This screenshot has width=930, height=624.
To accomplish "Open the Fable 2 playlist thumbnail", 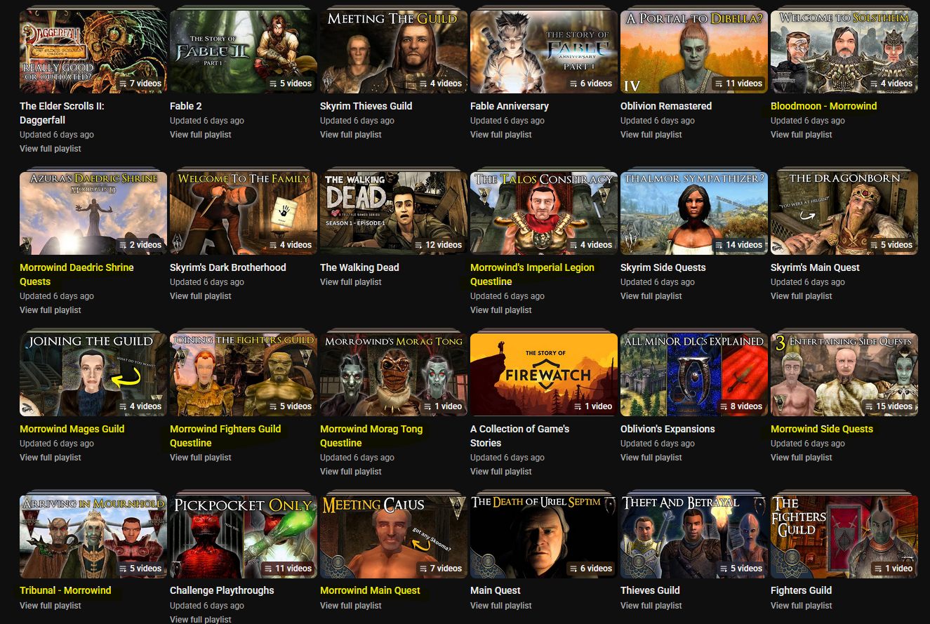I will pos(243,51).
